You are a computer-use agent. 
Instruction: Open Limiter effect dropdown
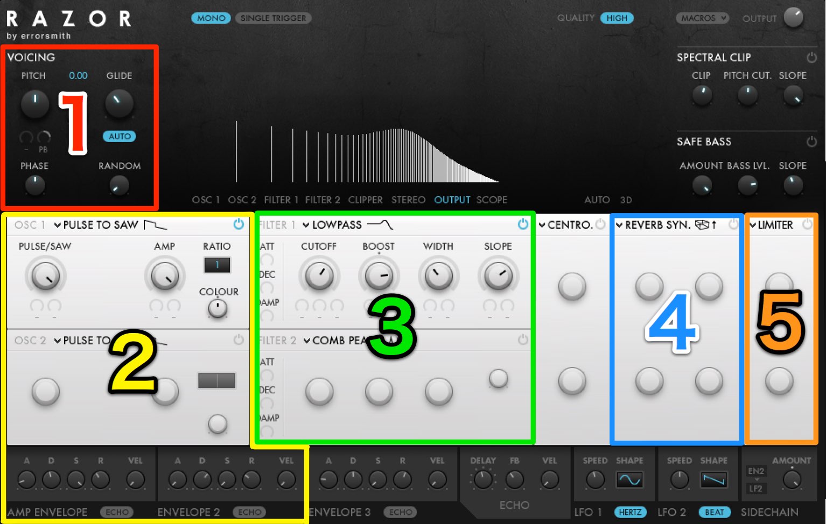[772, 225]
